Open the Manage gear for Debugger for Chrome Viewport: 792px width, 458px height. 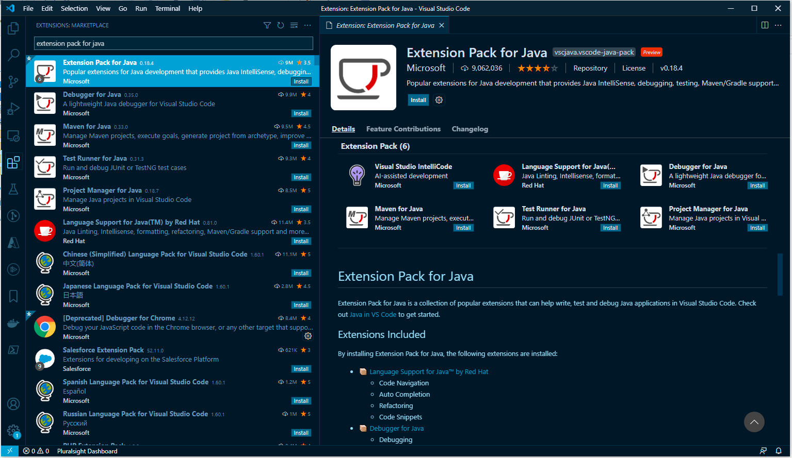tap(308, 336)
